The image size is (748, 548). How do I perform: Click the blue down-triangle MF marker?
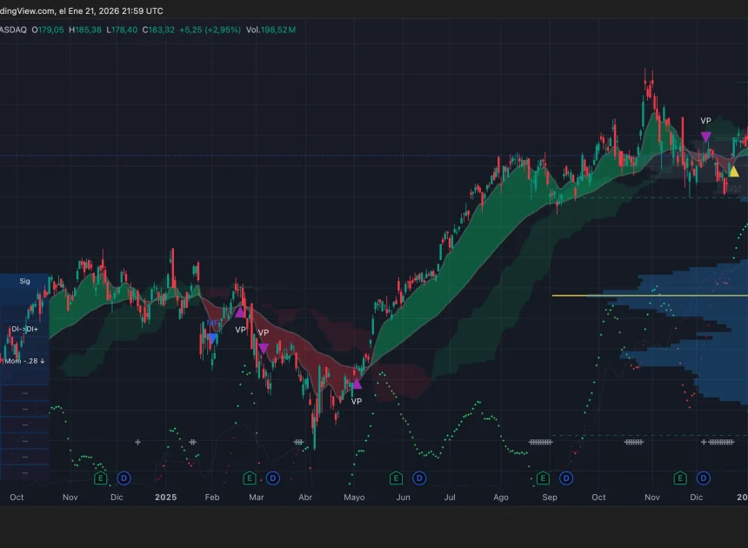tap(213, 338)
